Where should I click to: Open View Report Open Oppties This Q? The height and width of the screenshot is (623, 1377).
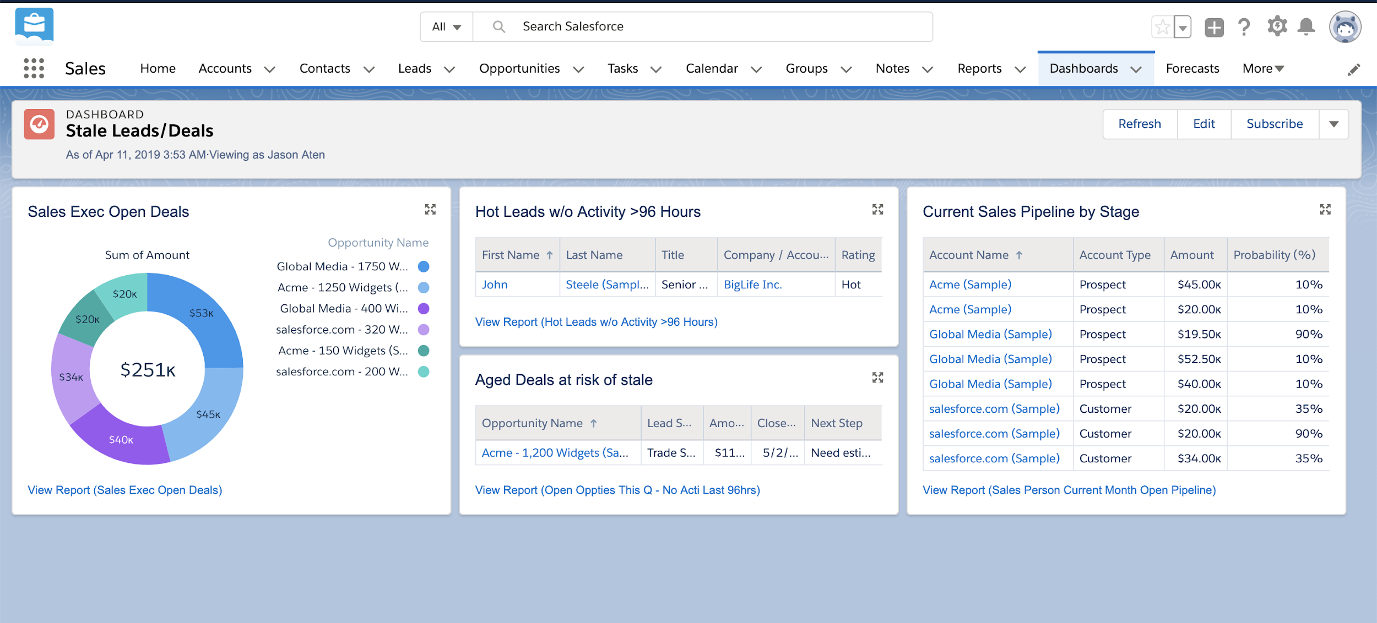point(617,490)
